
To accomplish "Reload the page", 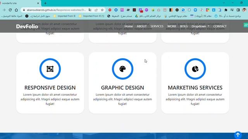I will click(x=10, y=10).
